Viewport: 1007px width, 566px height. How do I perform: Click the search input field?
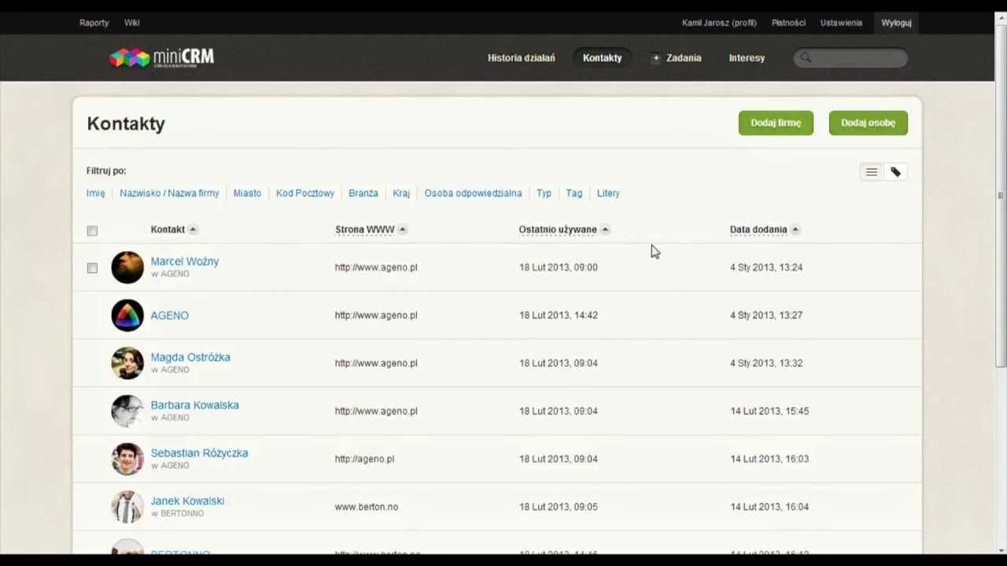tap(850, 57)
